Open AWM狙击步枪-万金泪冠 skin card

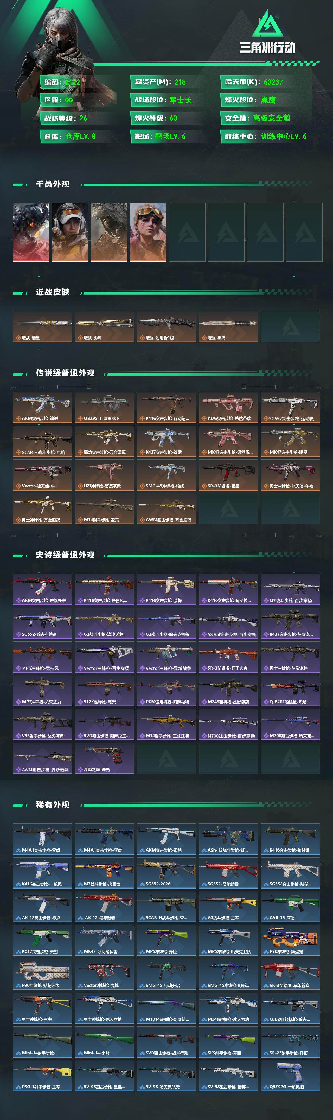pyautogui.click(x=166, y=509)
